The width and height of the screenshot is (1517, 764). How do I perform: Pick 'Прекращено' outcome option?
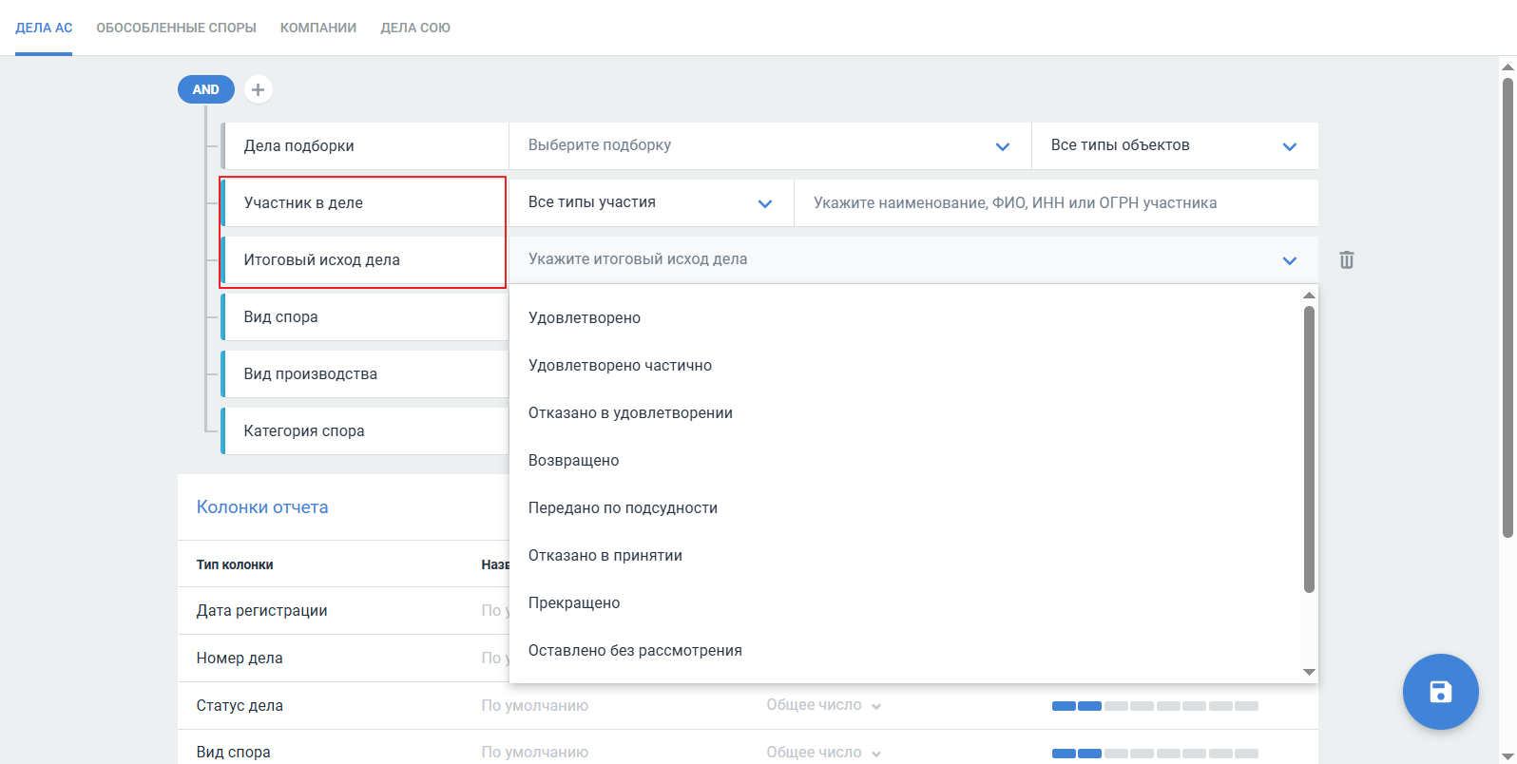click(574, 603)
